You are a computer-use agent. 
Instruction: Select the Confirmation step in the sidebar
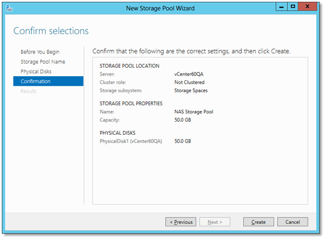coord(48,81)
